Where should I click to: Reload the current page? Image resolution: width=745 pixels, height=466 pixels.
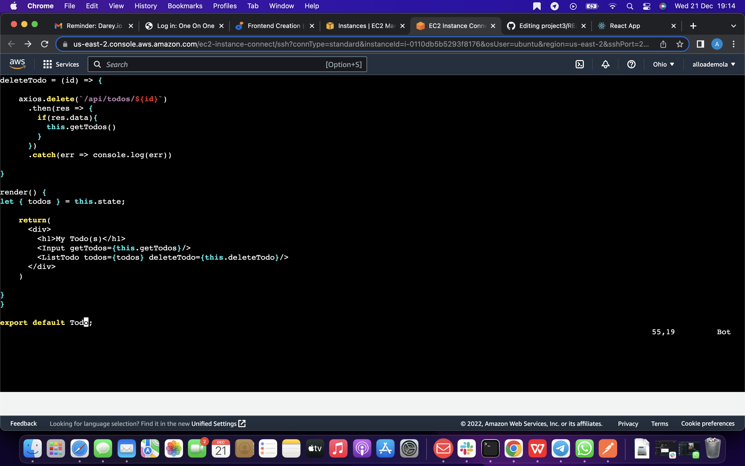[x=44, y=44]
